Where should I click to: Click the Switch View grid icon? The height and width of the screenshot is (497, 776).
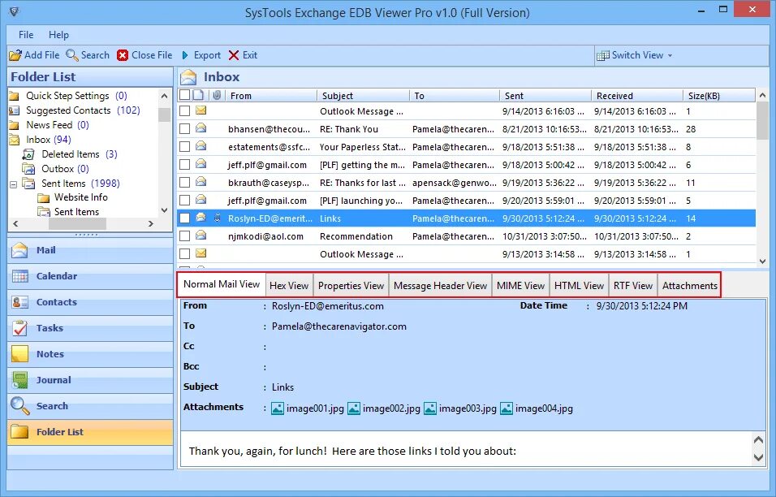tap(603, 55)
